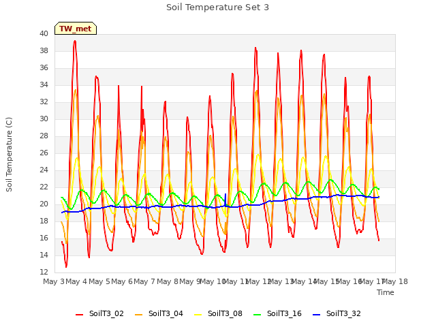This screenshot has height=327, width=436.
Task: Click the orange SoilT3_04 legend swatch
Action: pos(138,315)
